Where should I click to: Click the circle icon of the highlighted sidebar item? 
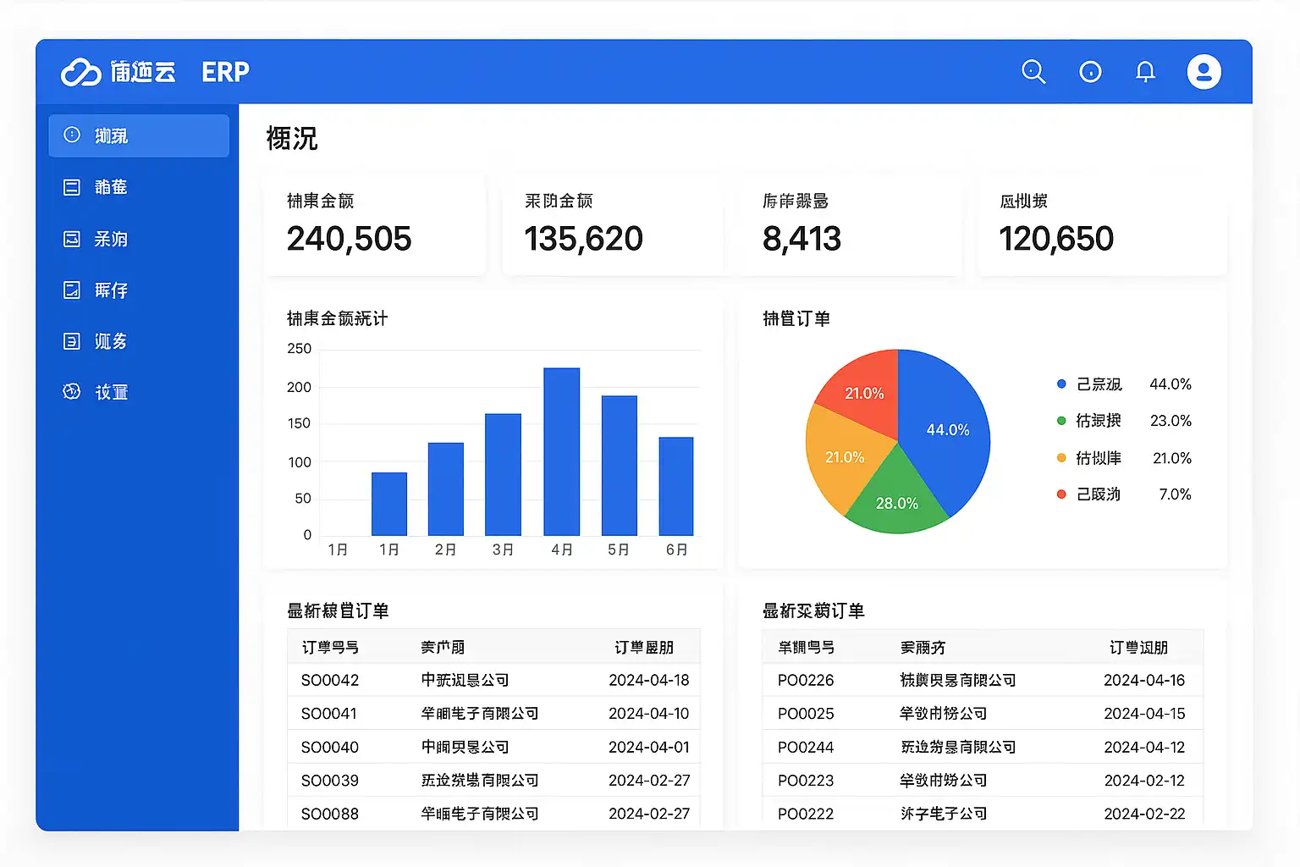pos(72,135)
